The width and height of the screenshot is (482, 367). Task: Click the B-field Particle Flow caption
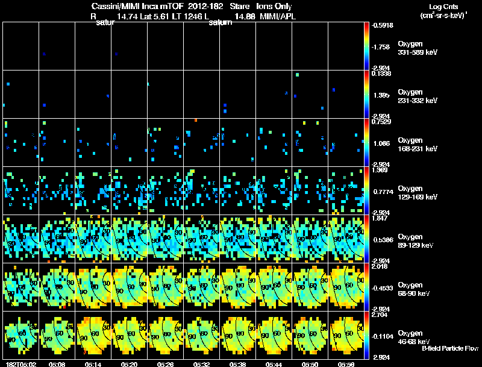(450, 348)
